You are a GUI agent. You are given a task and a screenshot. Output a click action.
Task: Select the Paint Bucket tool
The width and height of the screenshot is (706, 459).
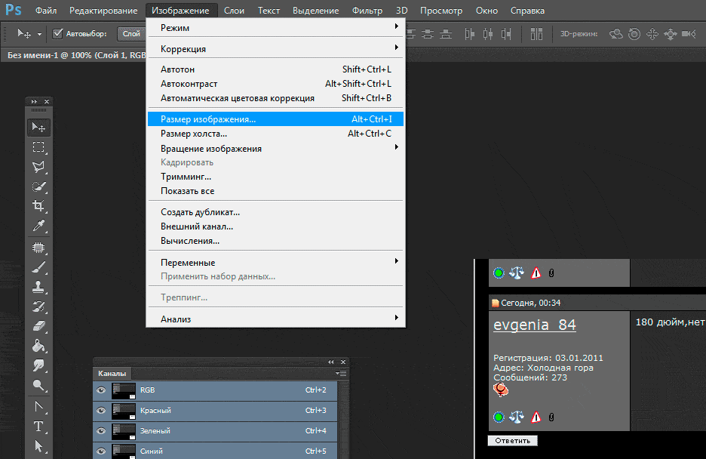point(38,346)
